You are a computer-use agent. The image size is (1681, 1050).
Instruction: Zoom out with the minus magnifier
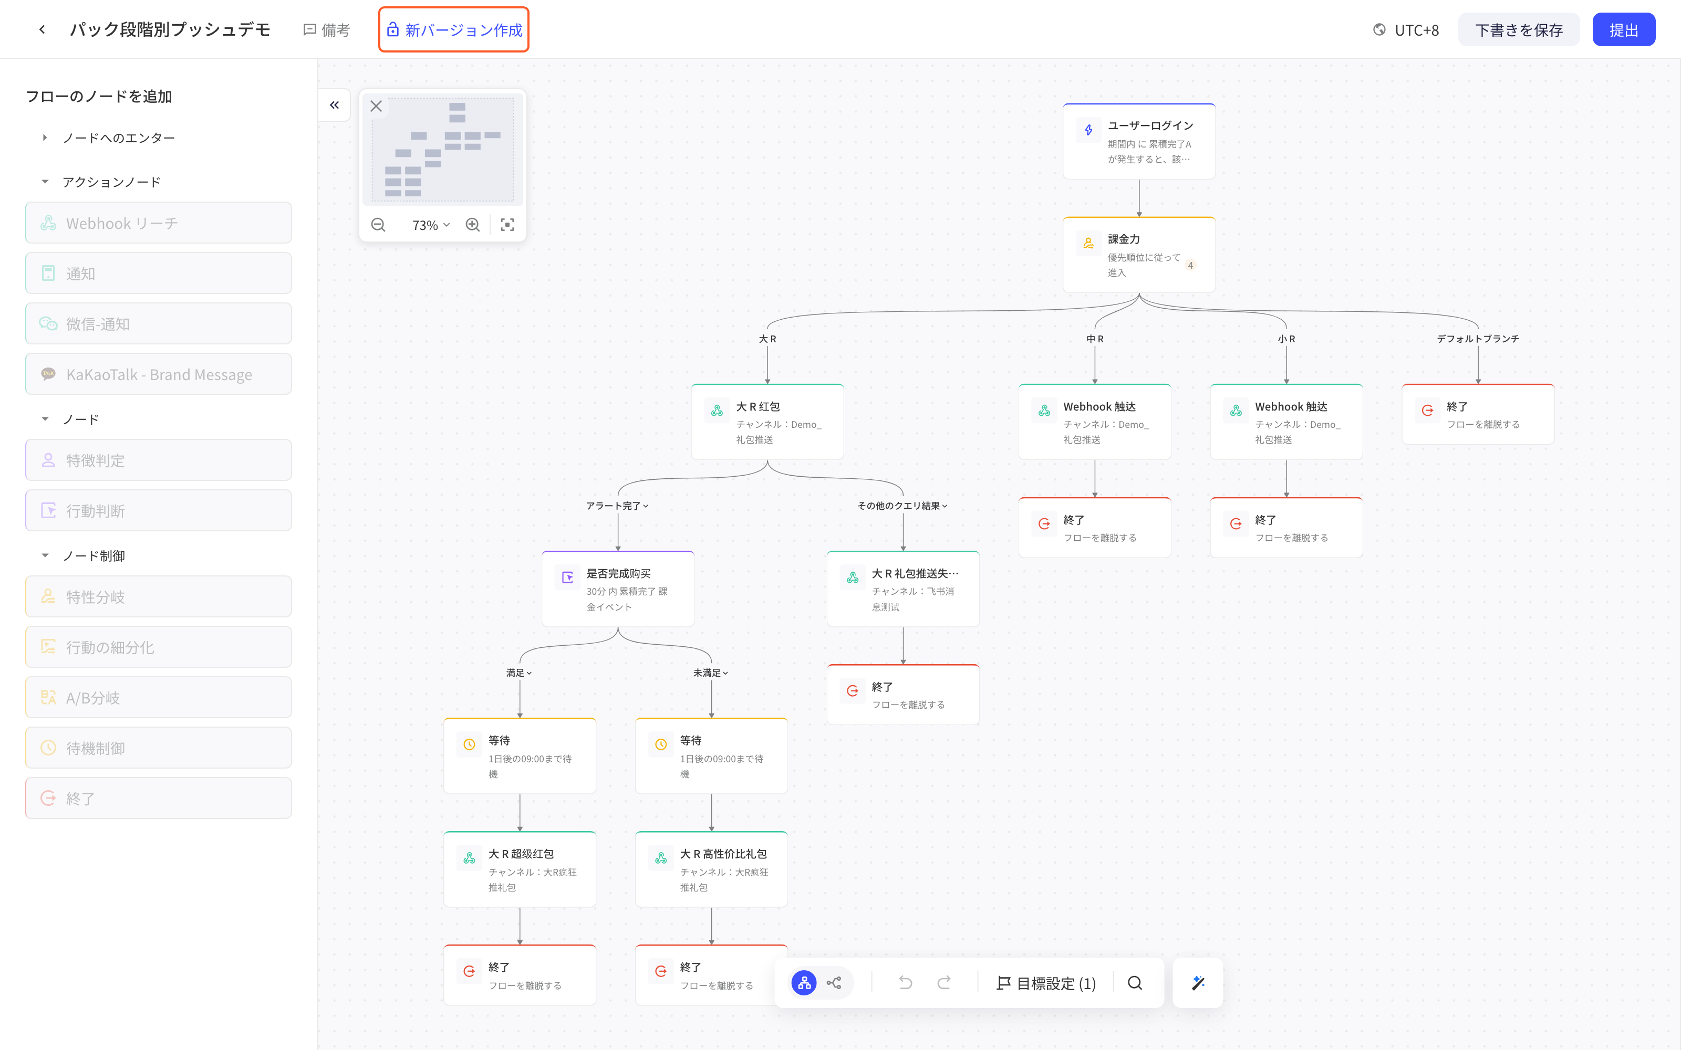[x=378, y=225]
